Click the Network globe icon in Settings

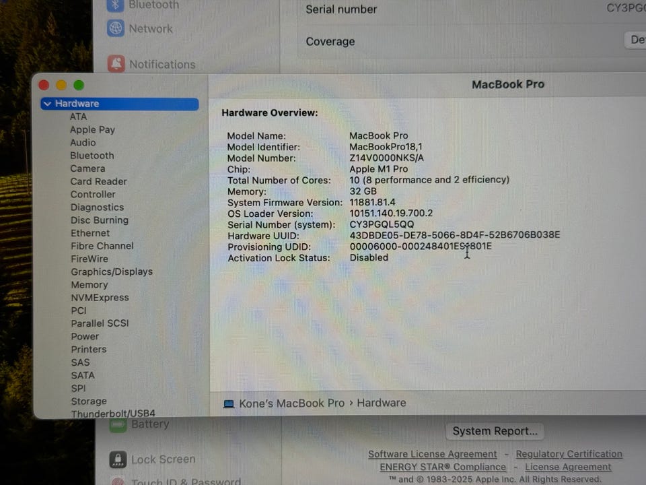coord(116,28)
